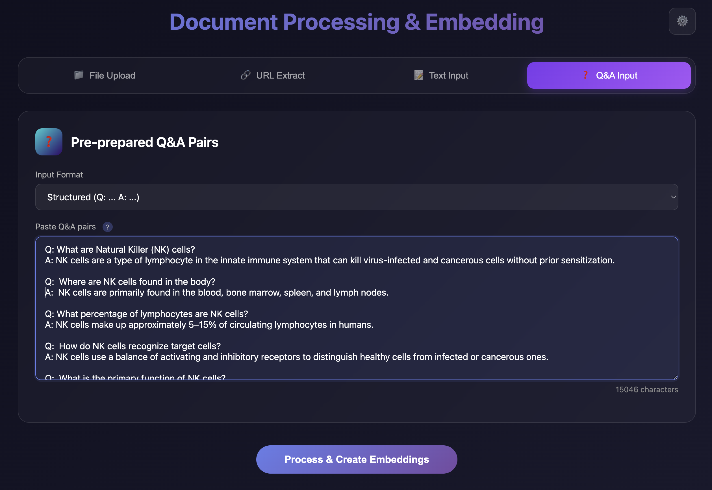The height and width of the screenshot is (490, 712).
Task: Click the folder icon in File Upload tab
Action: pyautogui.click(x=79, y=75)
